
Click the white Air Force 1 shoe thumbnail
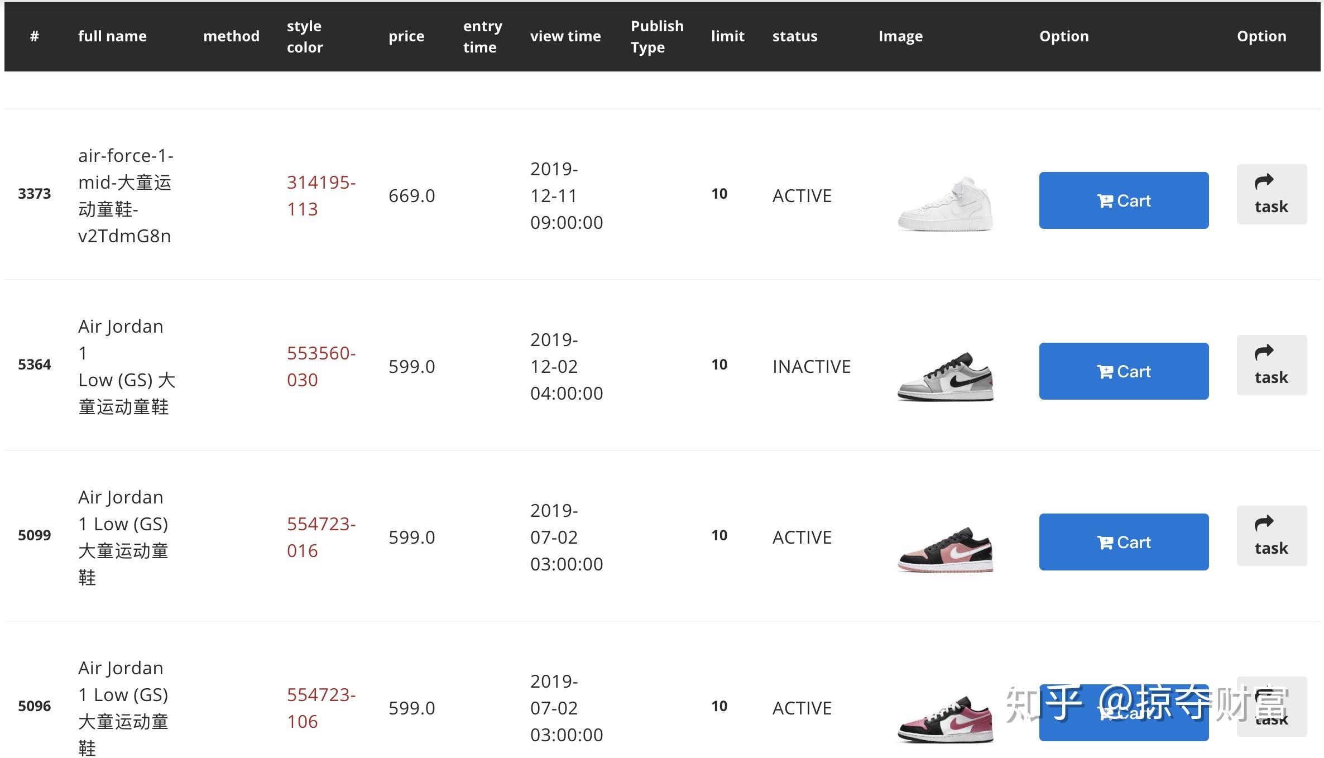945,204
